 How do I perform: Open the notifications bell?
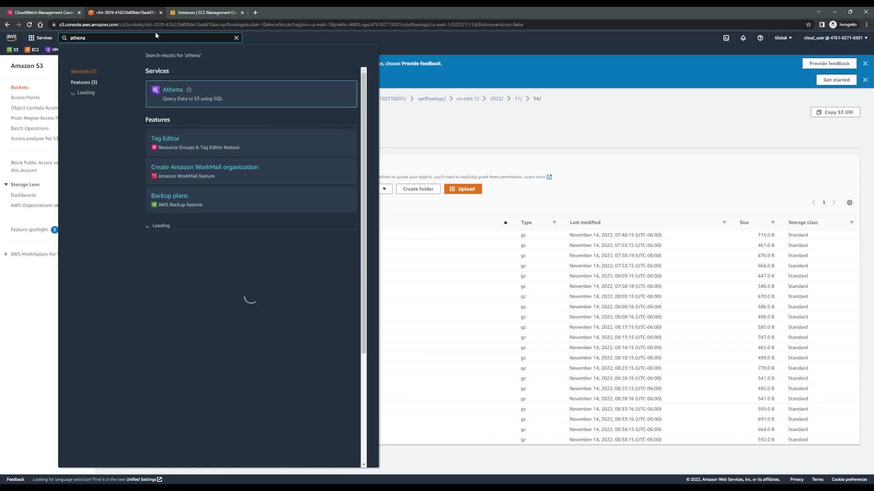(743, 38)
